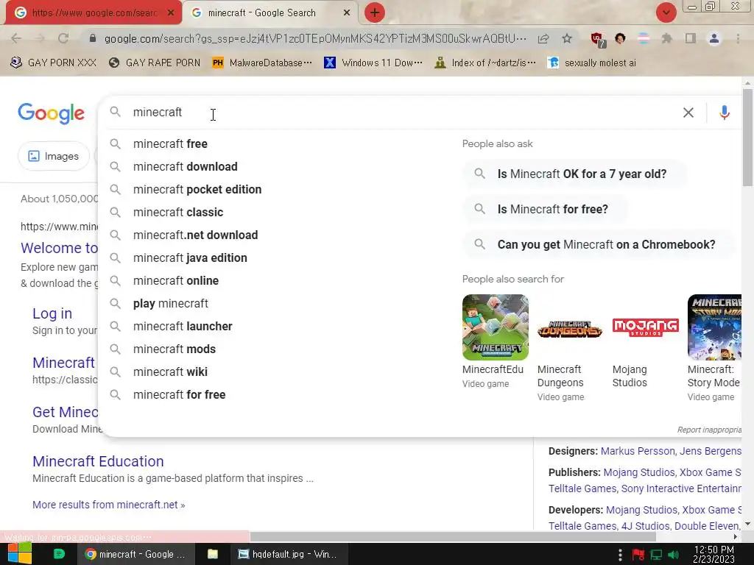Choose suggestion 'minecraft mods'
754x565 pixels.
(x=174, y=349)
